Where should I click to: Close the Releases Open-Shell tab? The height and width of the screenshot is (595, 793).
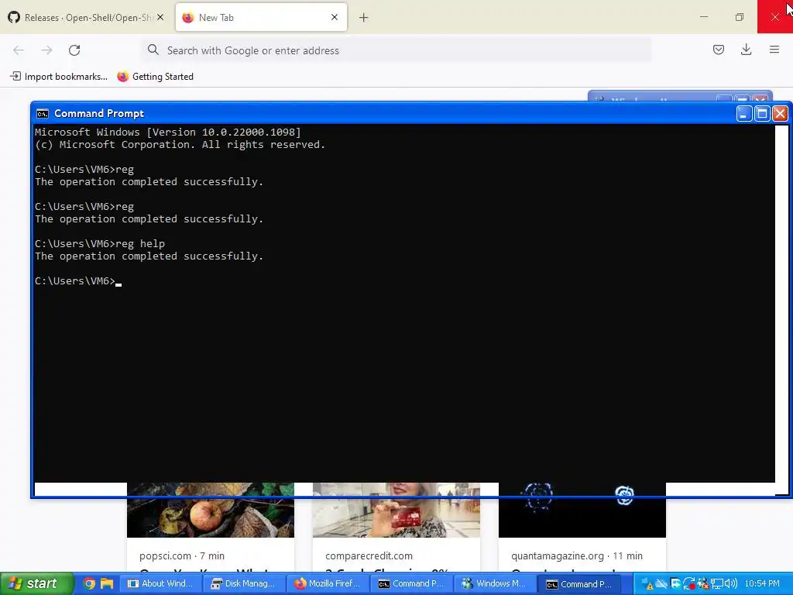[160, 17]
